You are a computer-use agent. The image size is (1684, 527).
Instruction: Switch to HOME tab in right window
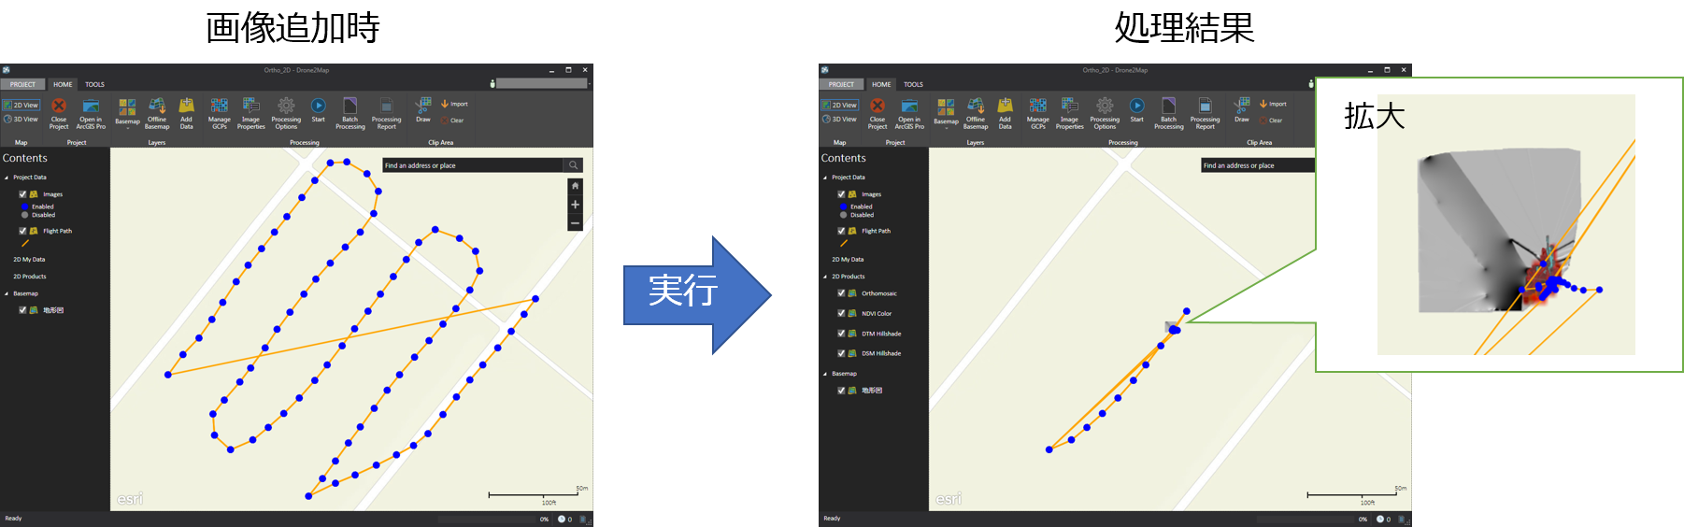pos(881,84)
